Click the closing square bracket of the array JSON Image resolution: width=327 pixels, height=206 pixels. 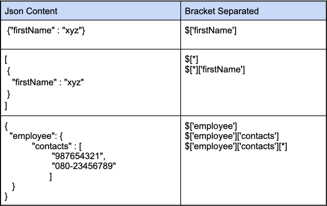pos(6,106)
